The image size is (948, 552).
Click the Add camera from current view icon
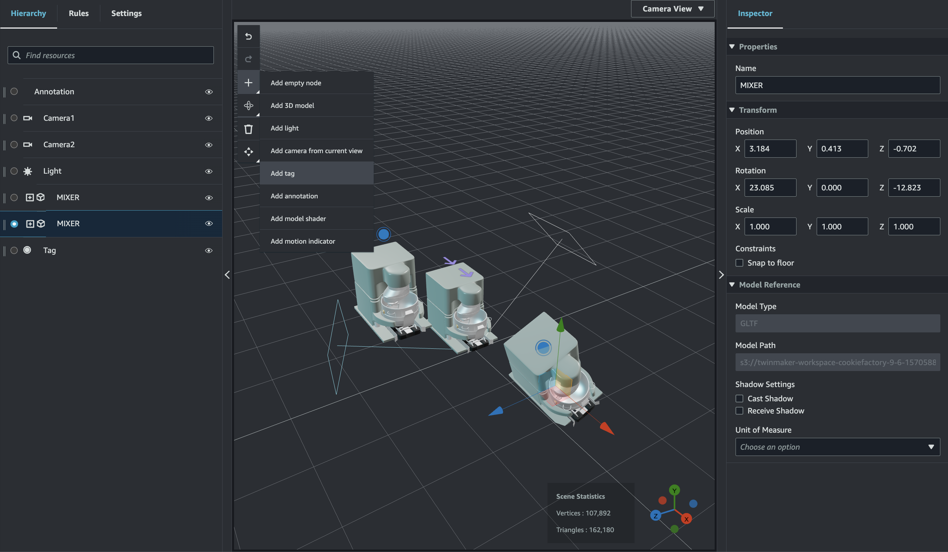249,150
